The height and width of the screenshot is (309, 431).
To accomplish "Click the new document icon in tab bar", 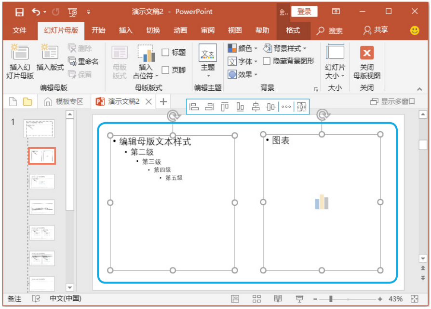I will tap(13, 101).
